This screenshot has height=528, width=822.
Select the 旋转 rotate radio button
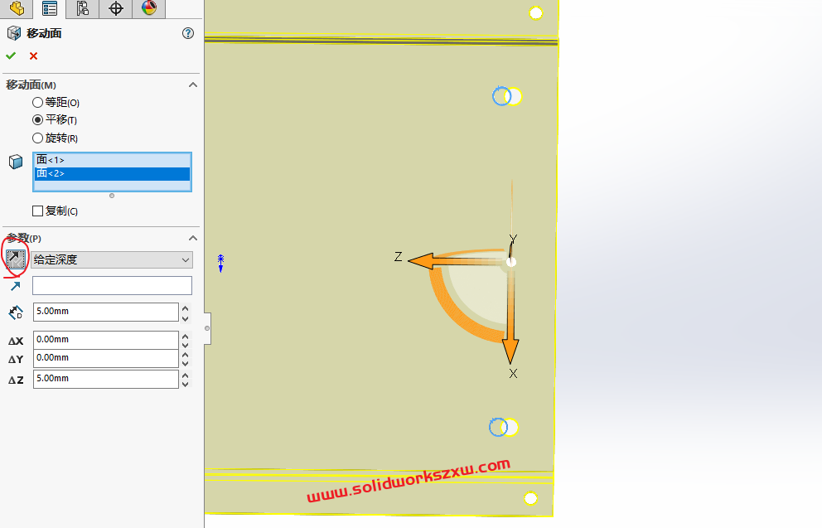(37, 138)
